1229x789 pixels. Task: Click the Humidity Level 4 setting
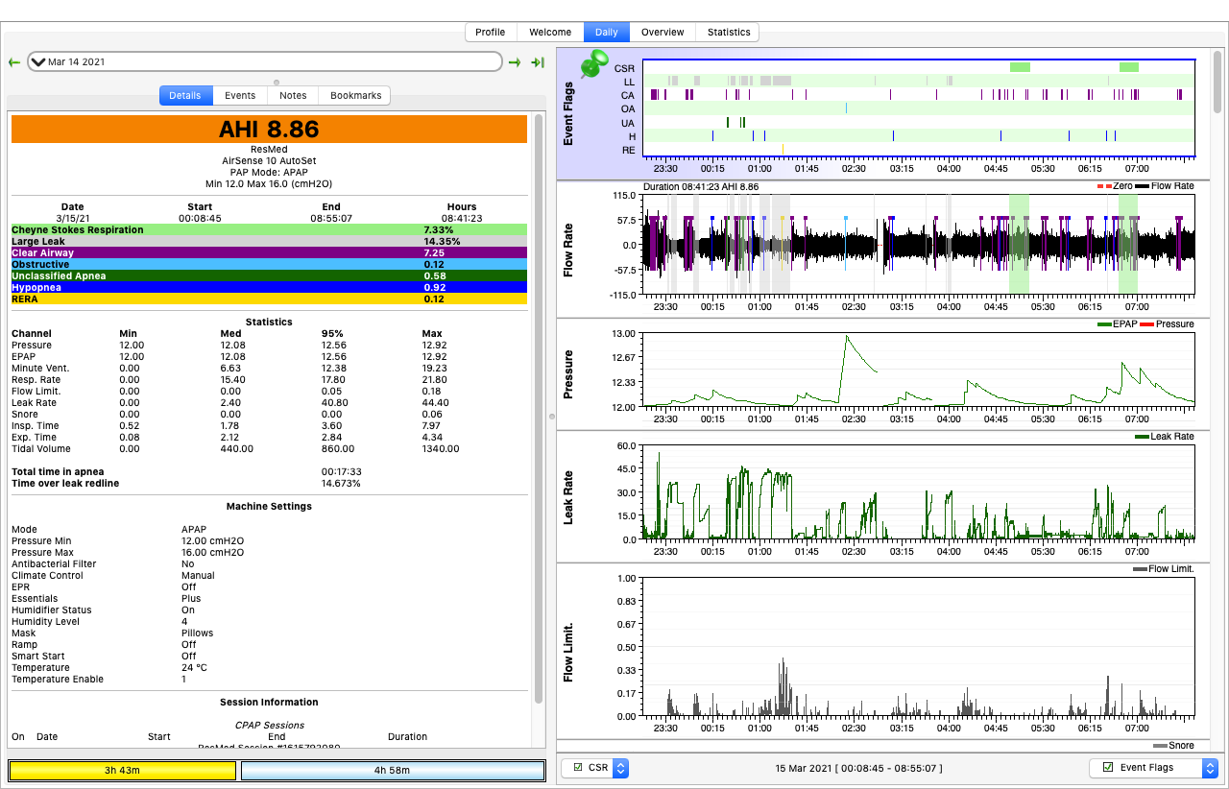point(100,621)
